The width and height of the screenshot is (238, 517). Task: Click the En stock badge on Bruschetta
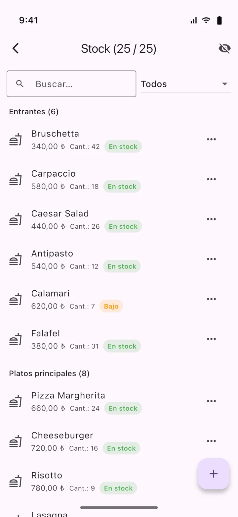(123, 146)
